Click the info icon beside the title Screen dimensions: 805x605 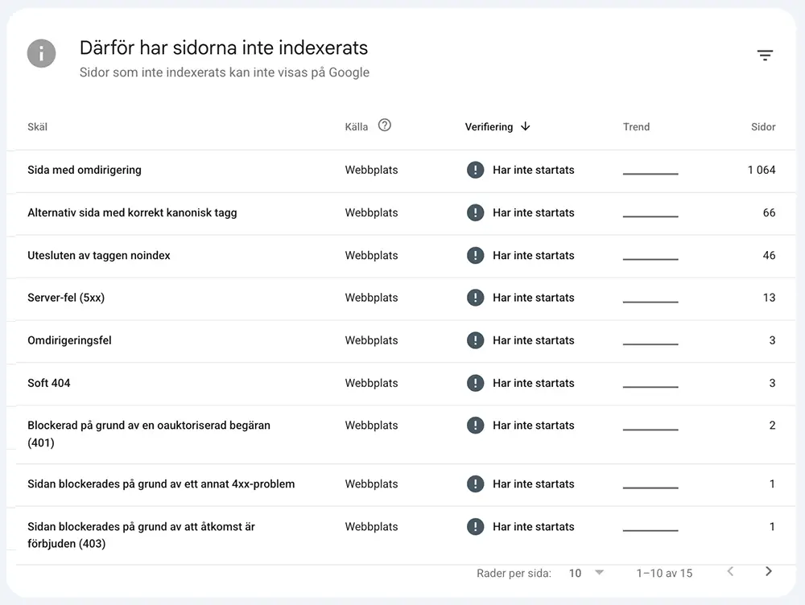pos(42,53)
